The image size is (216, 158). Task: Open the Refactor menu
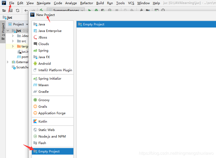(x=87, y=3)
